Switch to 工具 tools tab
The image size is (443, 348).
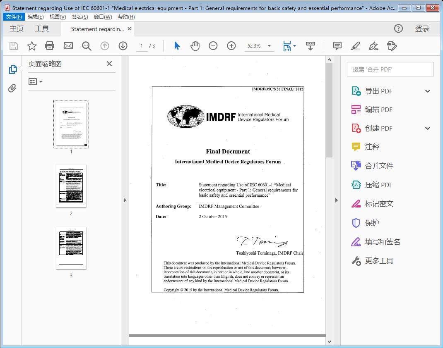[x=42, y=29]
